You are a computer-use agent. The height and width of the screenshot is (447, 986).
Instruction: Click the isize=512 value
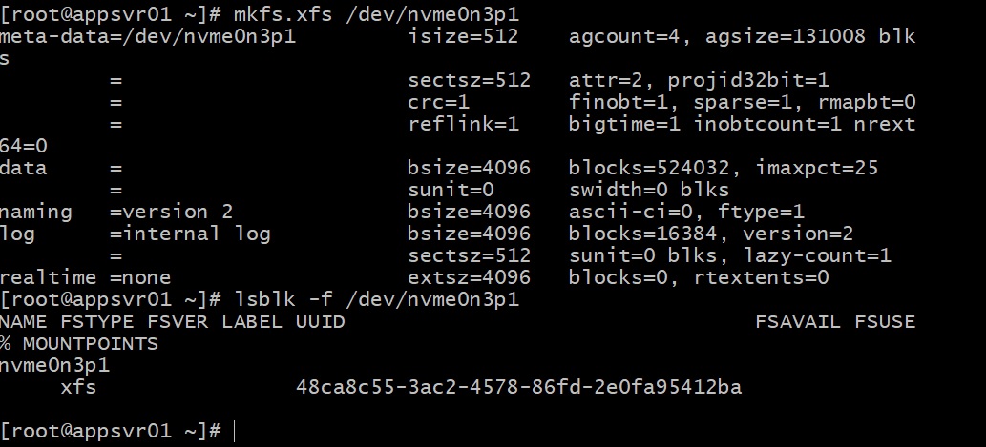pyautogui.click(x=463, y=36)
